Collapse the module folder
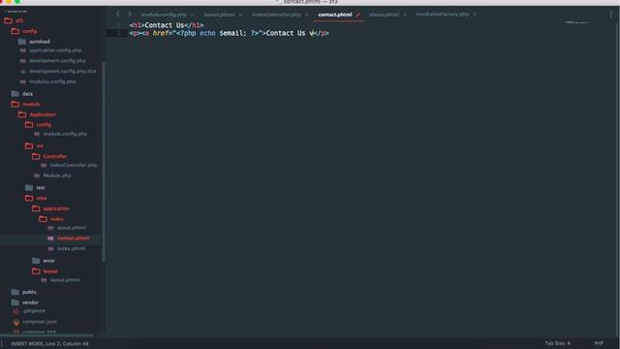Image resolution: width=620 pixels, height=349 pixels. [x=15, y=104]
